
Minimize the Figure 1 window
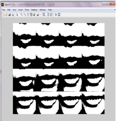104,4
